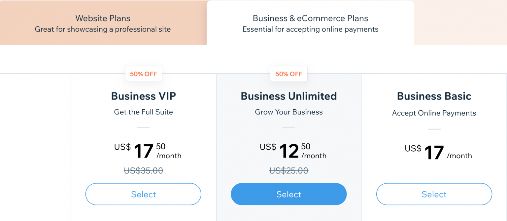Image resolution: width=507 pixels, height=221 pixels.
Task: Click the crossed-out US$25.00 price
Action: click(x=288, y=170)
